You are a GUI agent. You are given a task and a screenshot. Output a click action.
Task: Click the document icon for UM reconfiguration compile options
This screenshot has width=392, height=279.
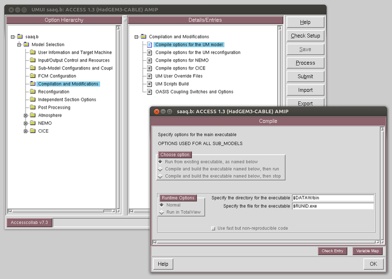[x=149, y=52]
